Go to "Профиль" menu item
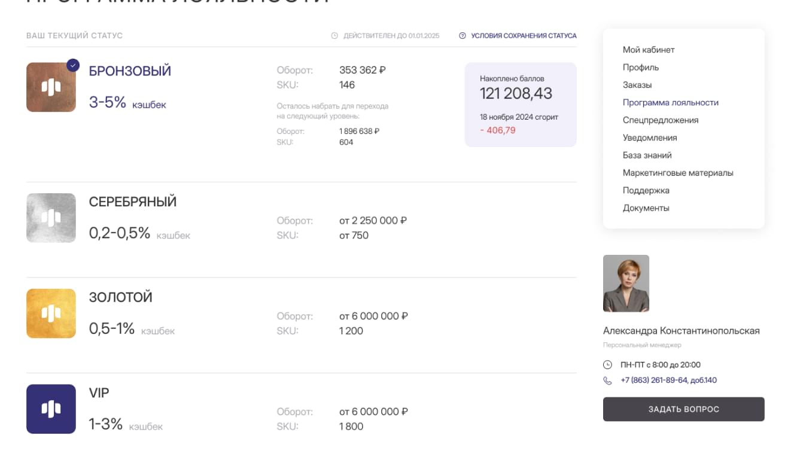Image resolution: width=791 pixels, height=460 pixels. 641,68
